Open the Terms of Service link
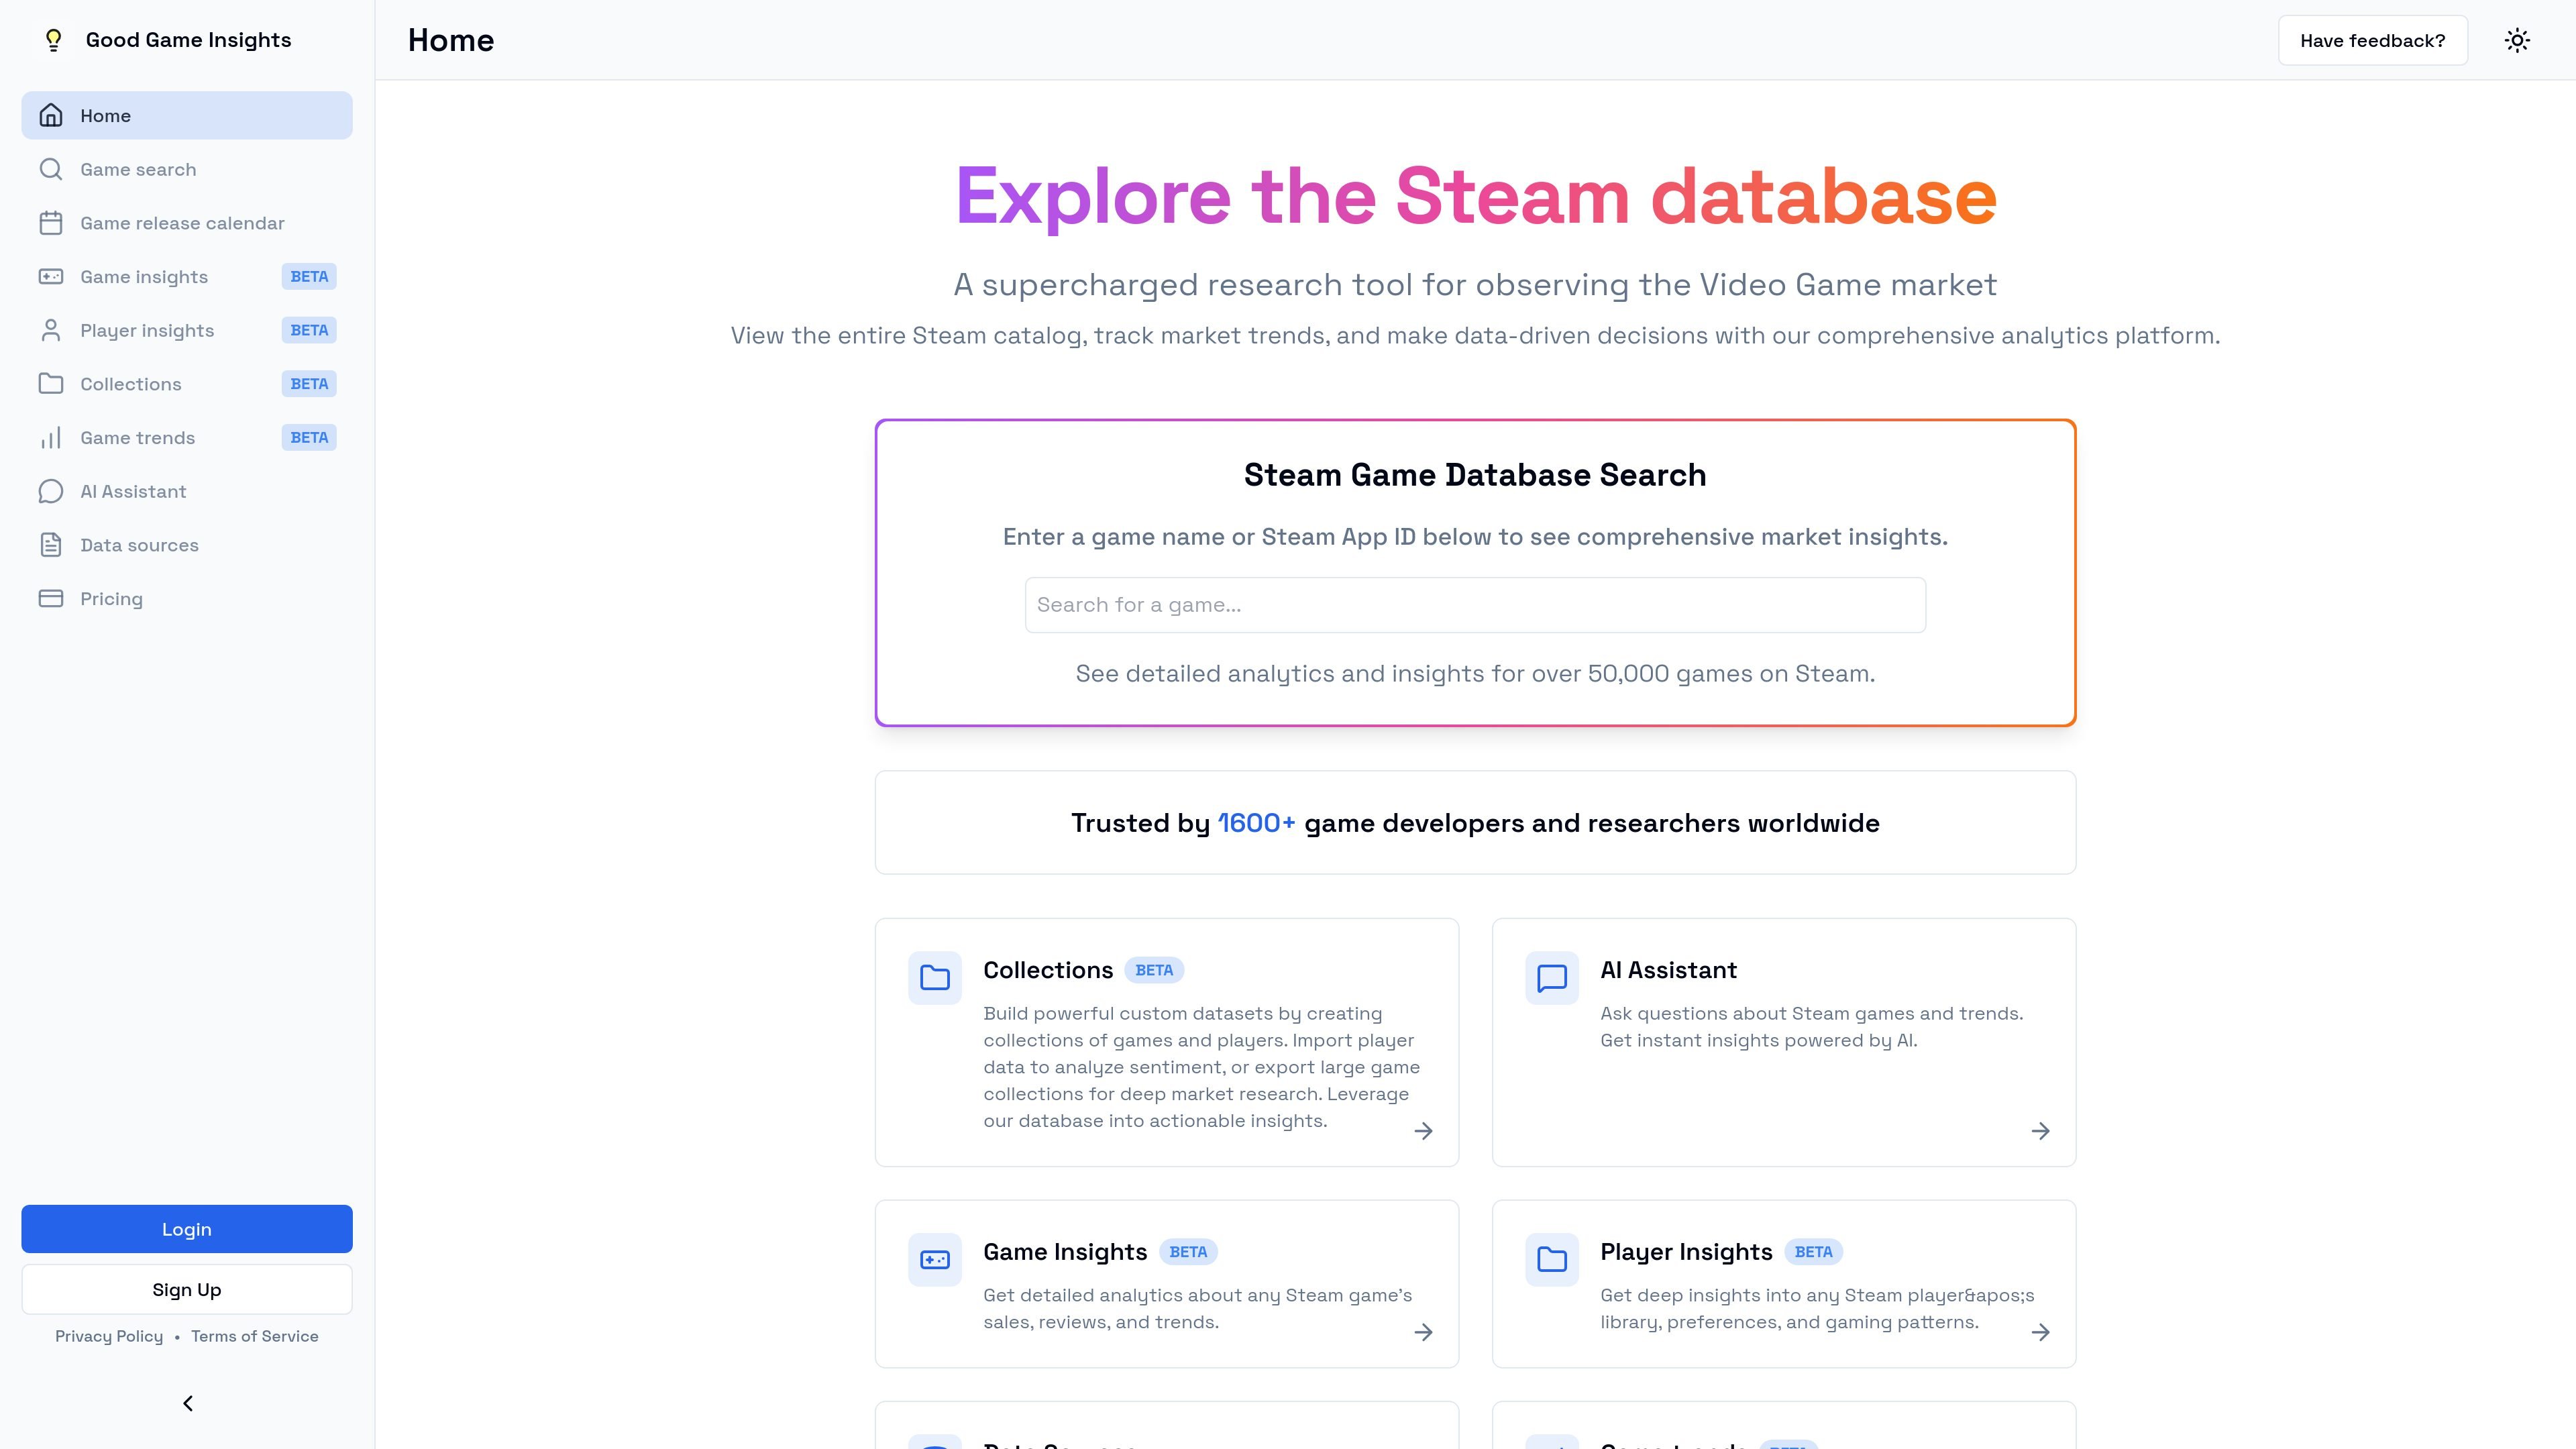The image size is (2576, 1449). (255, 1336)
